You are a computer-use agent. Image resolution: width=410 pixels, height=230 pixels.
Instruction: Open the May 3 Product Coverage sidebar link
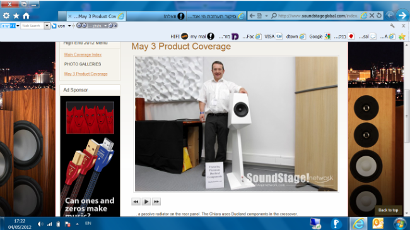tap(86, 74)
